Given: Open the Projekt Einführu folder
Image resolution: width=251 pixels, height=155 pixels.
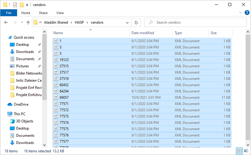Looking at the screenshot, I should pos(29,95).
